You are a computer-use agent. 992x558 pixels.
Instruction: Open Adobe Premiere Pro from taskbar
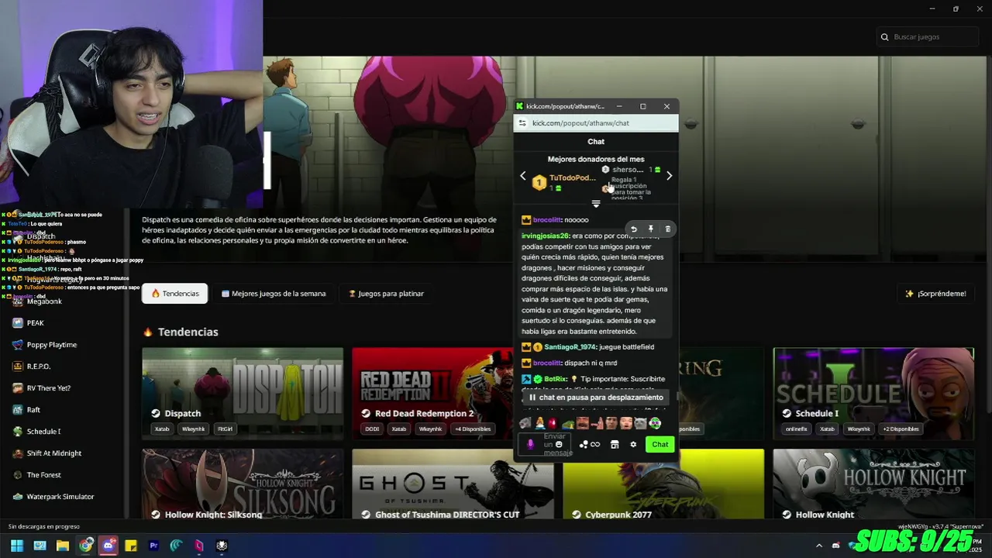click(153, 546)
